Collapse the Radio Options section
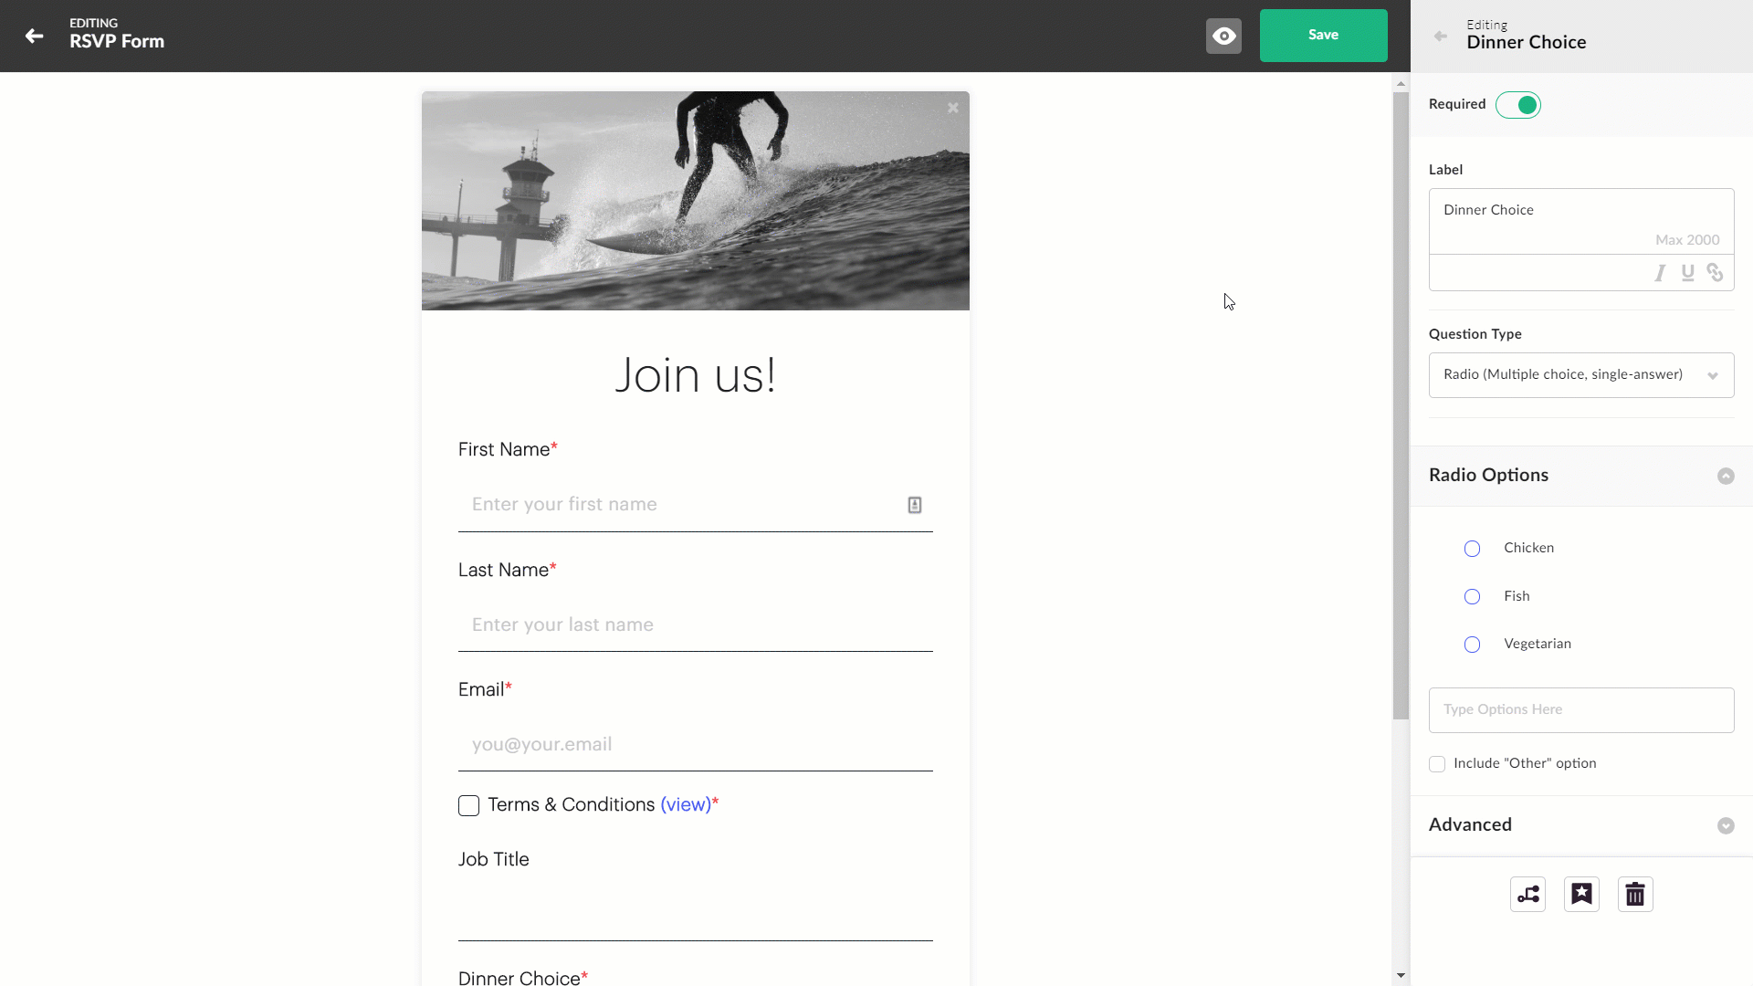 1726,476
